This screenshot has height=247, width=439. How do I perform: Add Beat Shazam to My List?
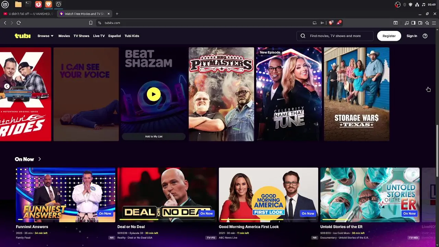(154, 137)
